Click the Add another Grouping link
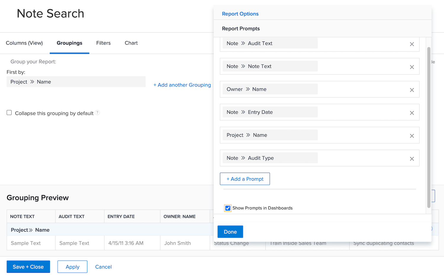The height and width of the screenshot is (276, 444). (x=182, y=85)
